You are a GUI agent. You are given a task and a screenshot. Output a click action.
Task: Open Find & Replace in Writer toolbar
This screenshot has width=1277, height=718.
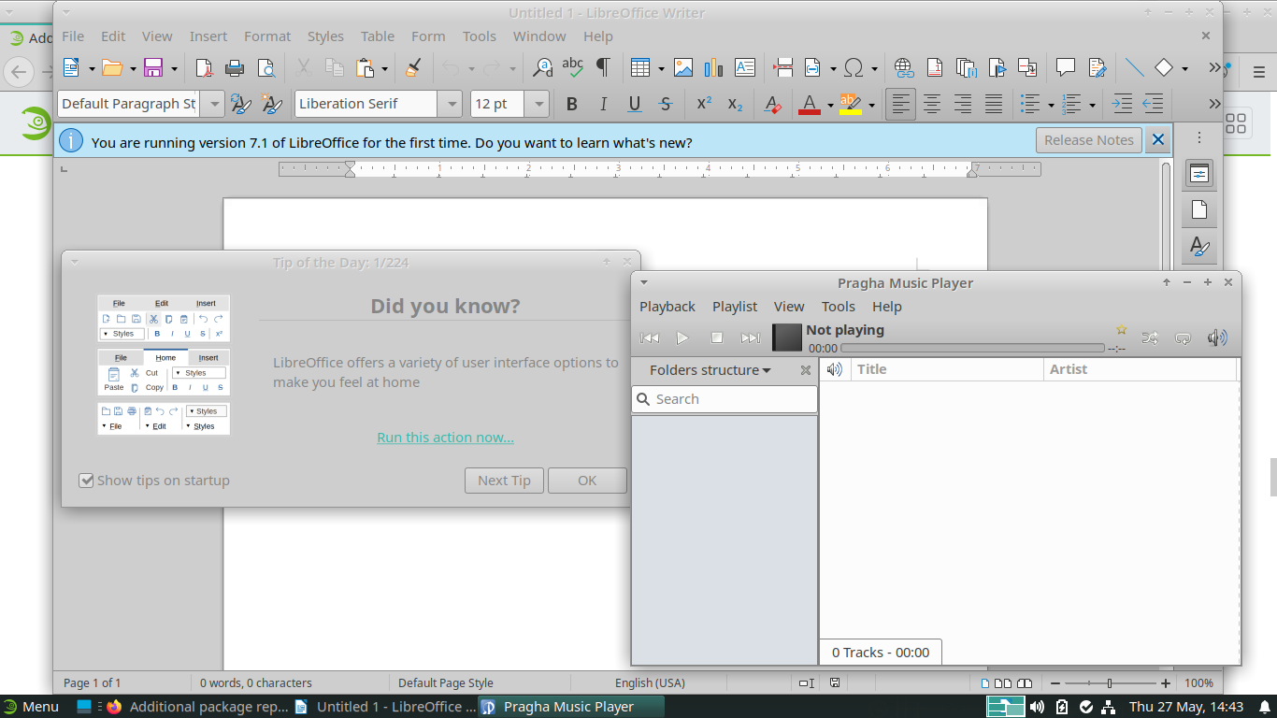click(542, 67)
